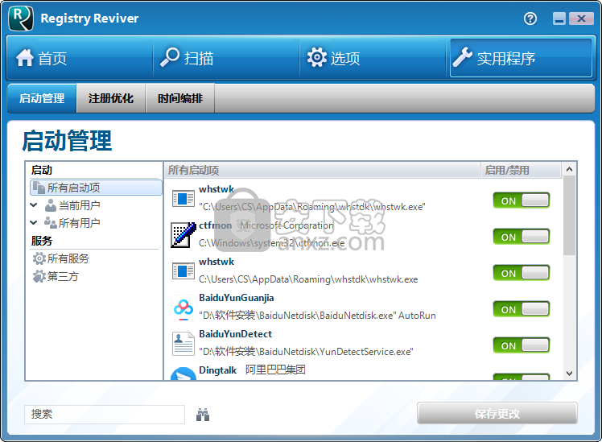Click the 当前用户 person icon

51,205
